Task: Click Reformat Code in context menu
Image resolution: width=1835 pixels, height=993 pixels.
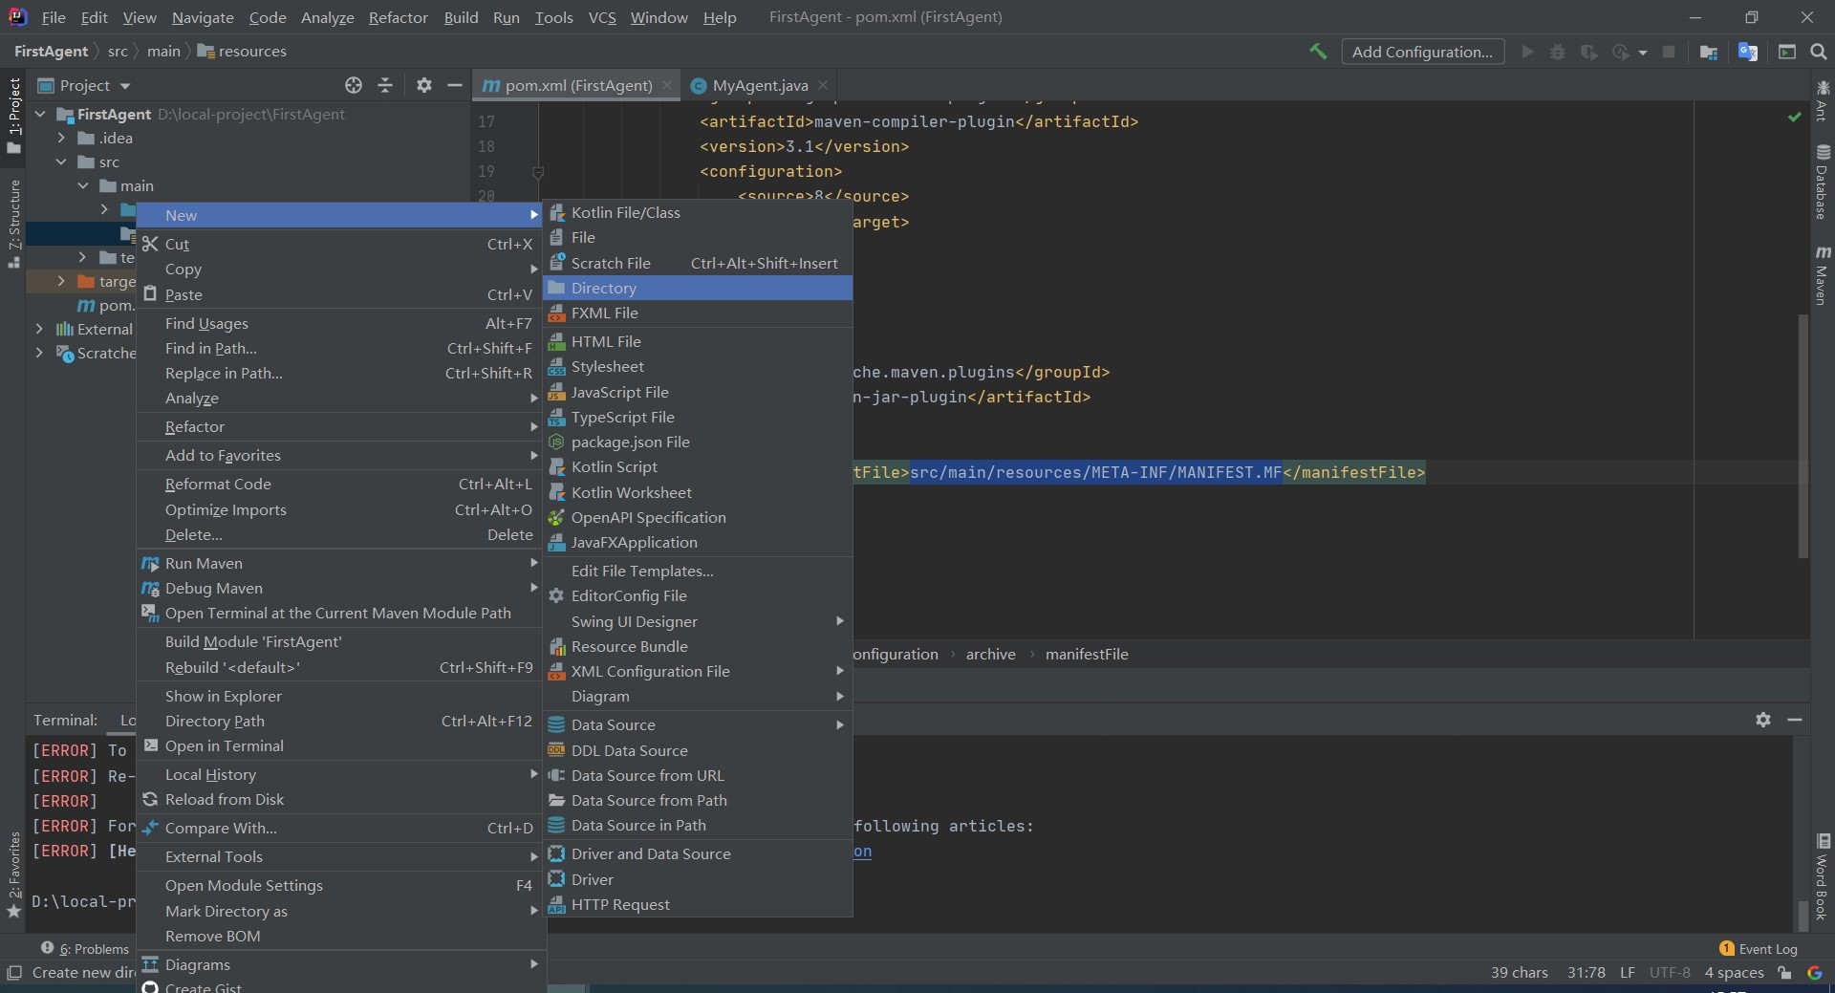Action: [339, 484]
